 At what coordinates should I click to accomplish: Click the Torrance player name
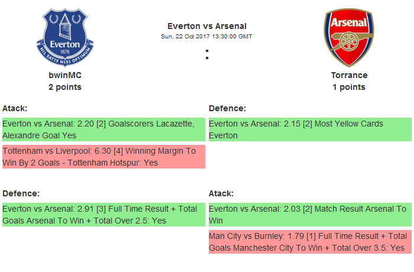[x=349, y=75]
